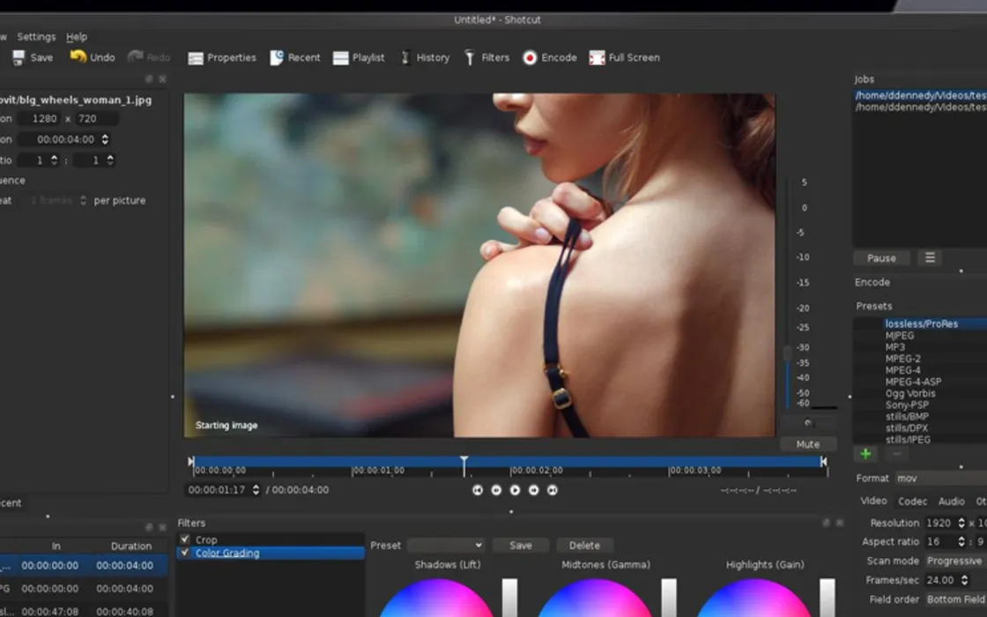Image resolution: width=987 pixels, height=617 pixels.
Task: Click the Highlights (Gain) color wheel
Action: click(753, 598)
